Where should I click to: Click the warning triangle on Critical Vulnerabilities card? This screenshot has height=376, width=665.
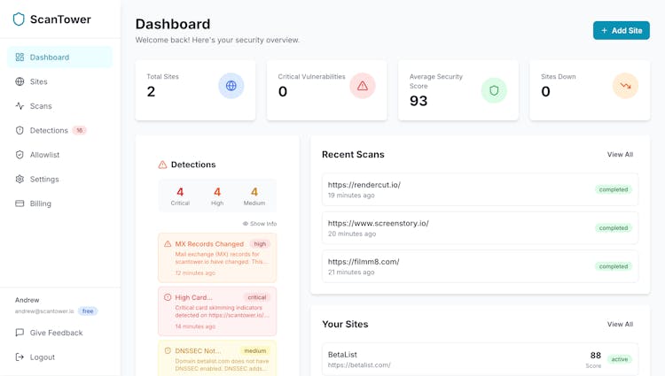tap(362, 86)
